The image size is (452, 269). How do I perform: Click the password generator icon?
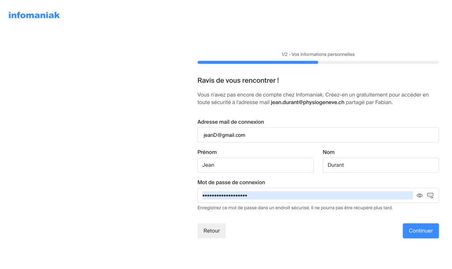coord(430,195)
